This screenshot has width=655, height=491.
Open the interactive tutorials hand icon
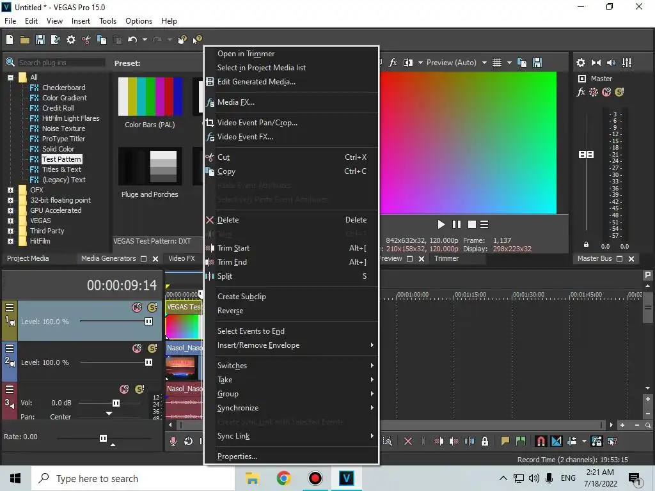(182, 40)
